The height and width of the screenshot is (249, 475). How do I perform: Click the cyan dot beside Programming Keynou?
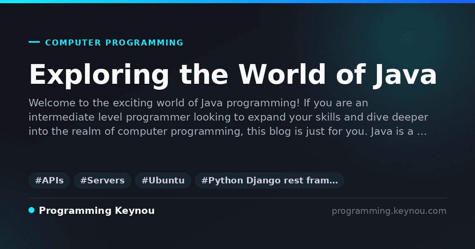coord(32,210)
